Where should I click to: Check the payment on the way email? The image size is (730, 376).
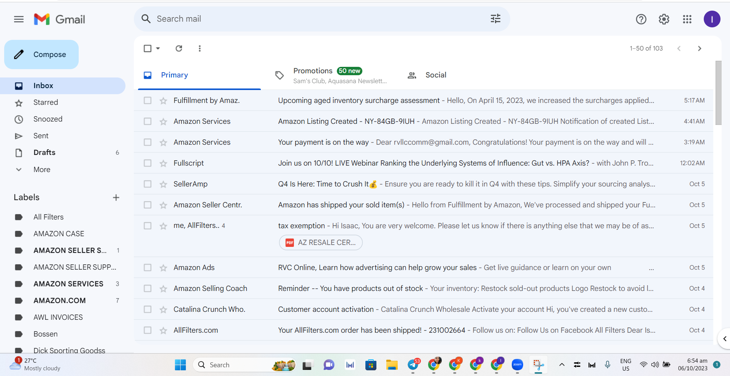[x=148, y=142]
